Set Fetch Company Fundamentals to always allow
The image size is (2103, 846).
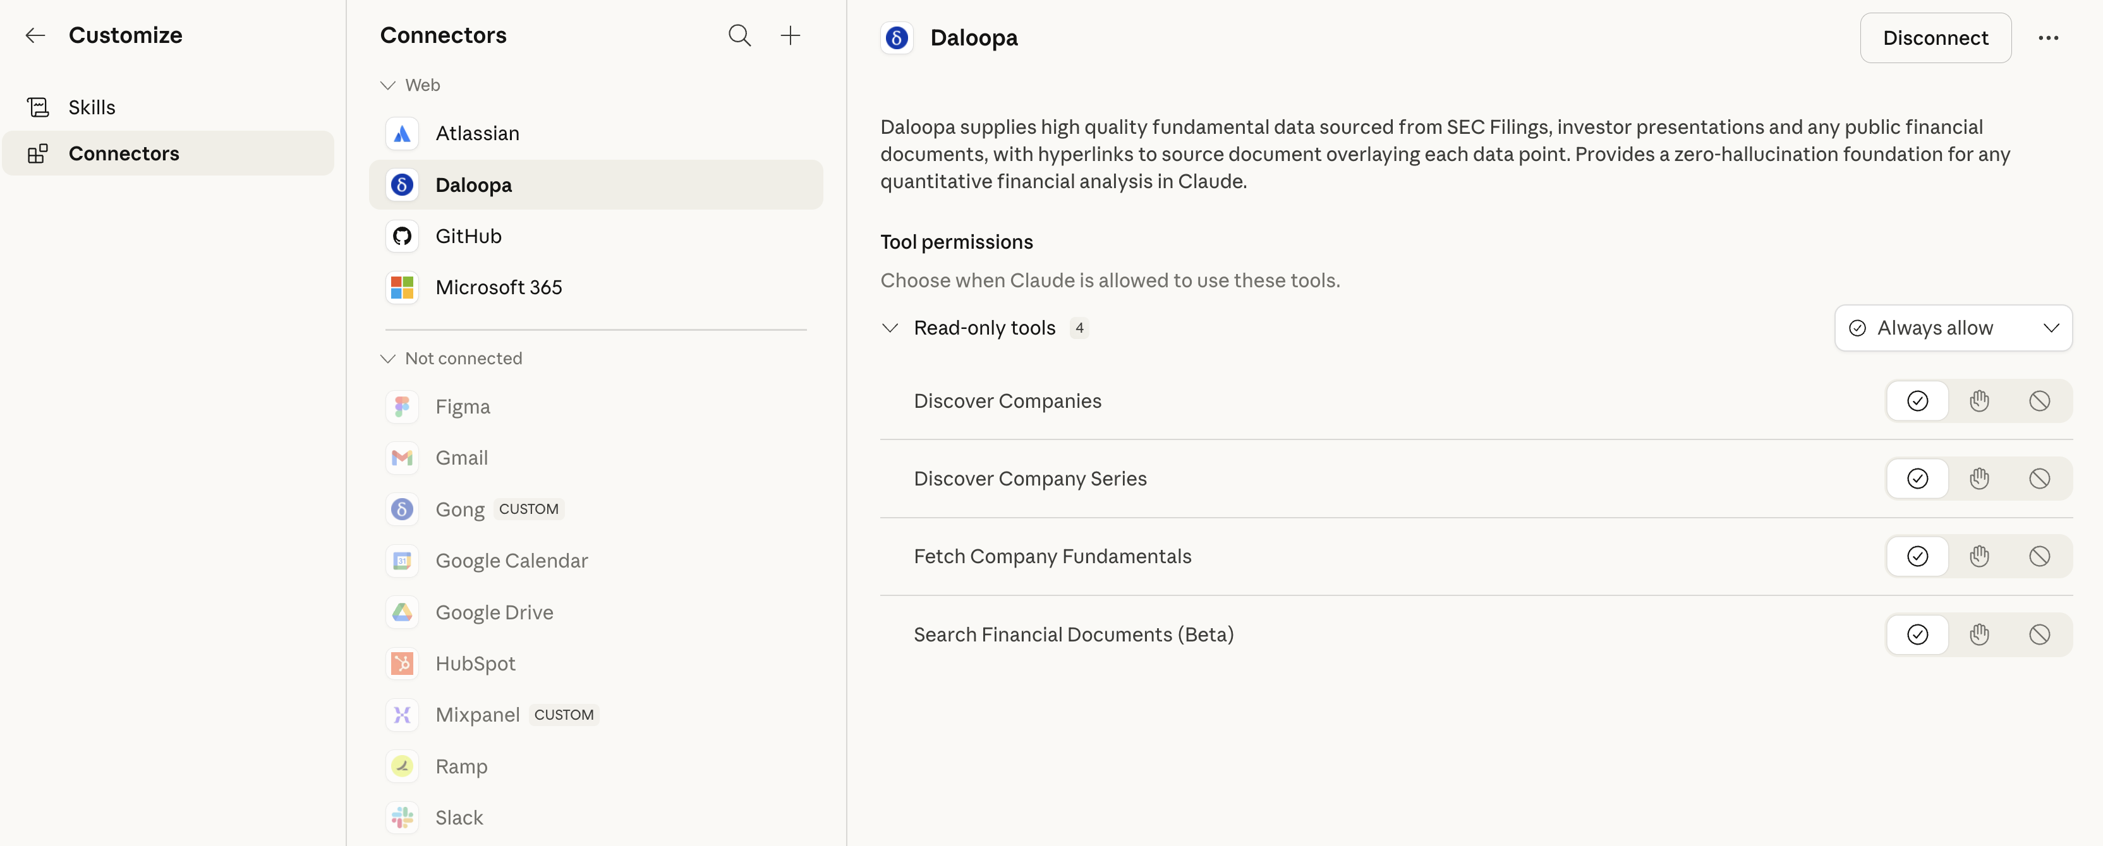1917,556
